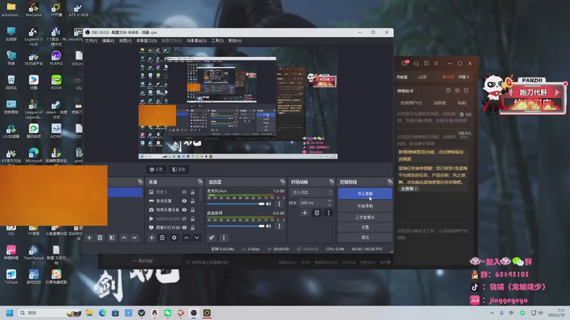Open the 文件(F) menu in OBS
Image resolution: width=570 pixels, height=320 pixels.
tap(91, 41)
